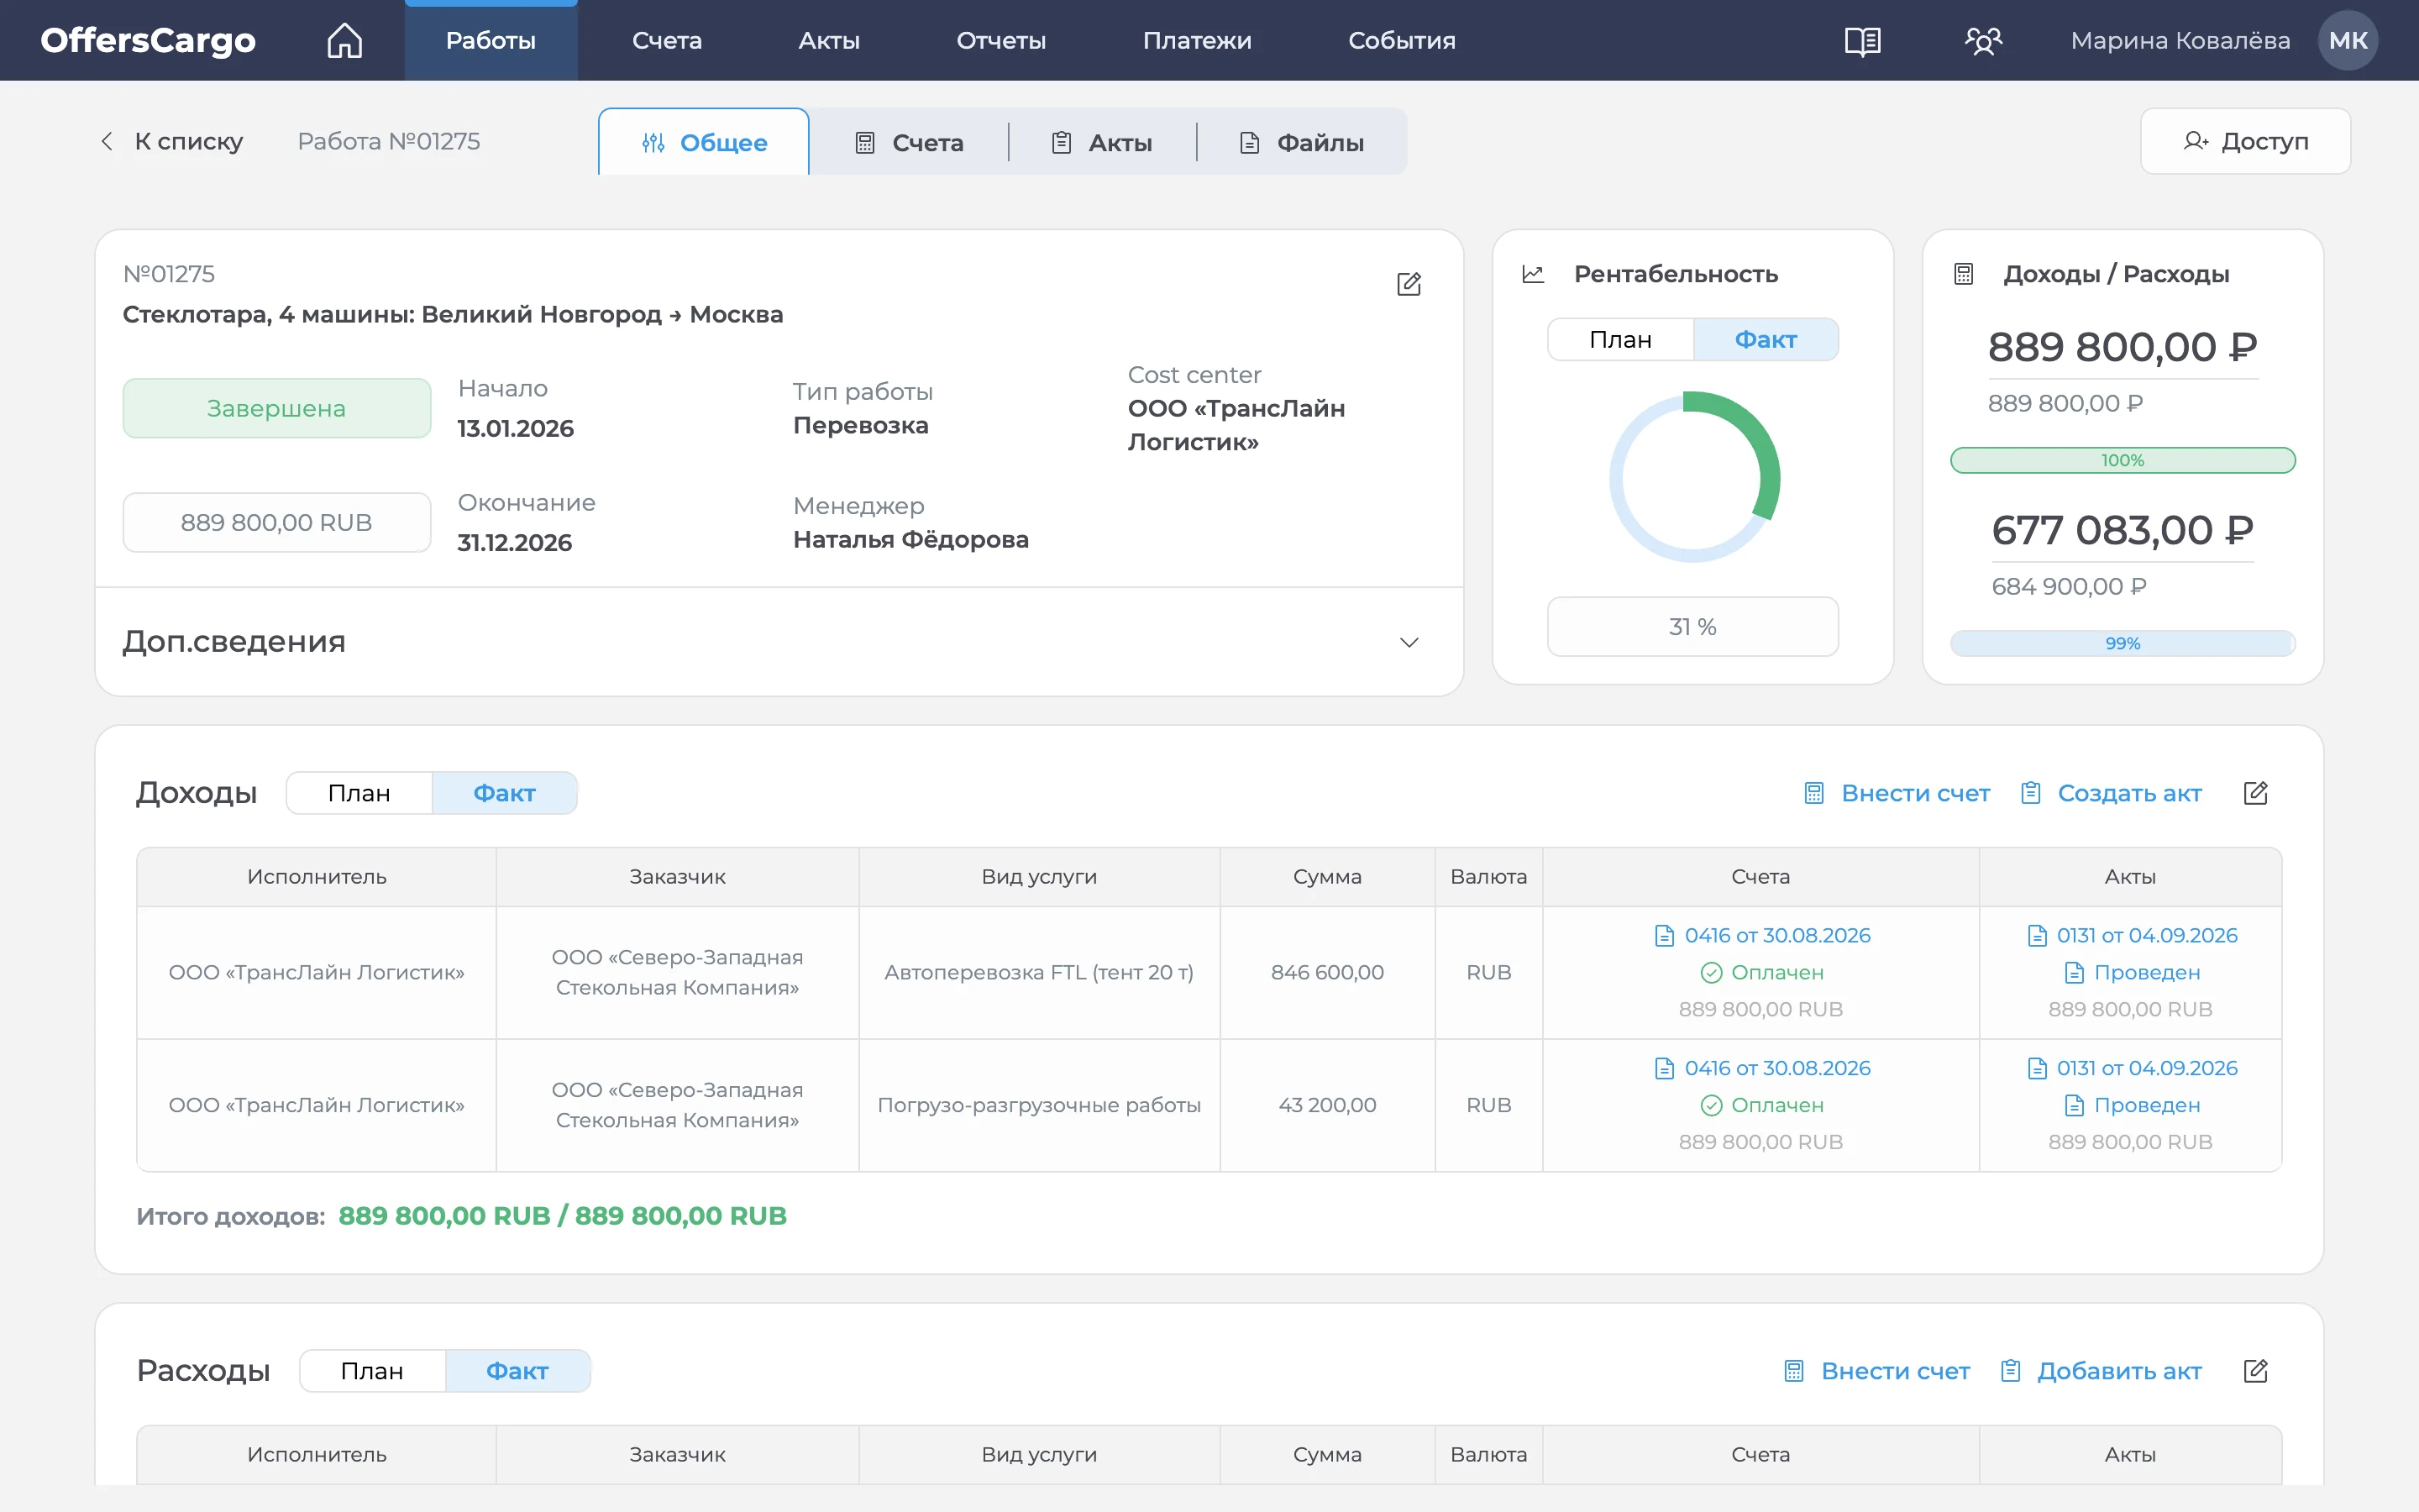Click the MK user avatar
This screenshot has height=1512, width=2419.
(2348, 40)
